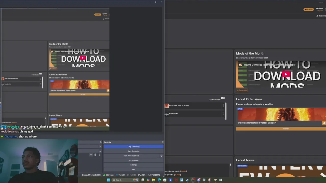Enable Studio Mode in OBS
The image size is (326, 183).
click(133, 160)
